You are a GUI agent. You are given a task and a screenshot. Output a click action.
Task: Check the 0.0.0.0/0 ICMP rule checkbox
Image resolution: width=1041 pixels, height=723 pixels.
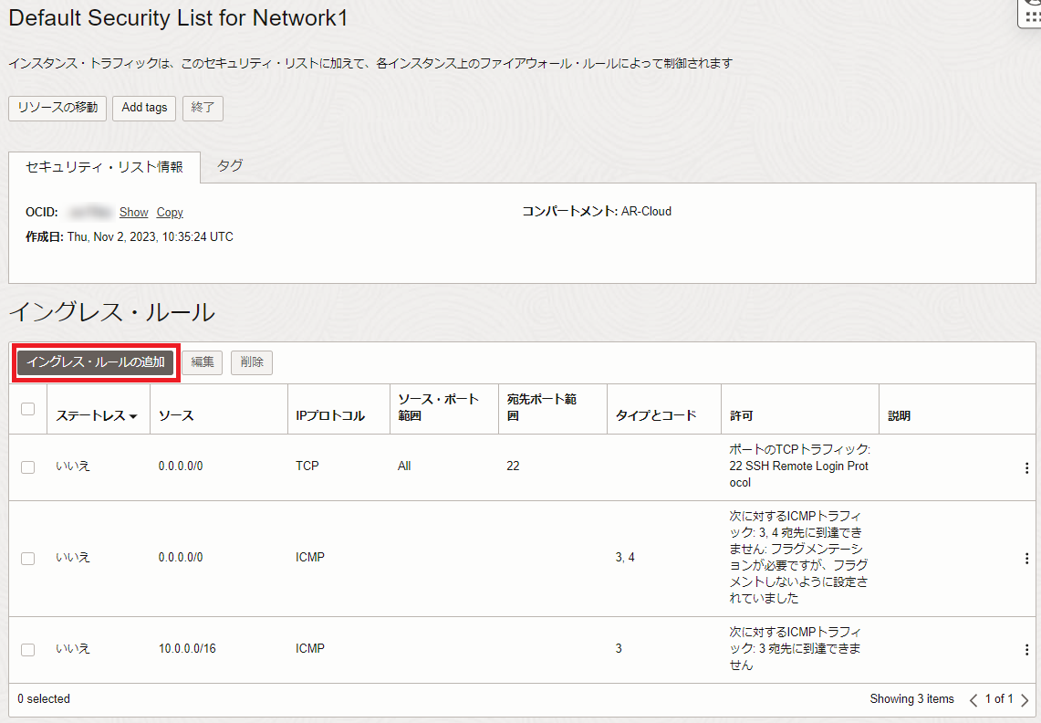27,558
